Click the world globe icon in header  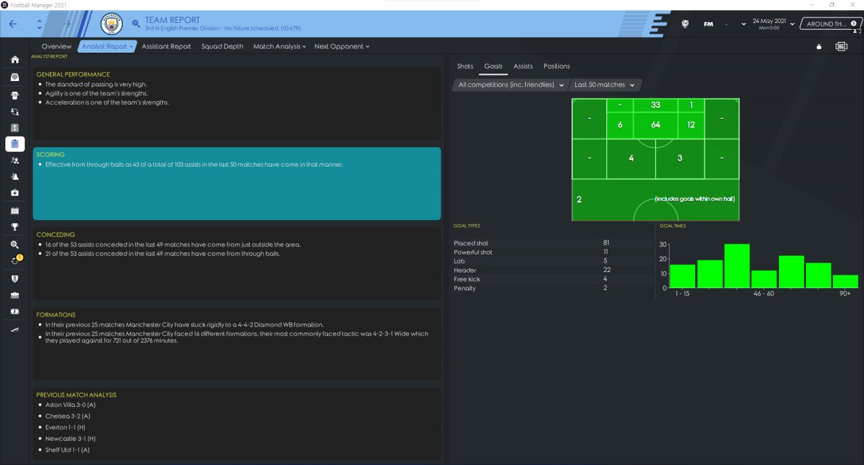click(685, 24)
